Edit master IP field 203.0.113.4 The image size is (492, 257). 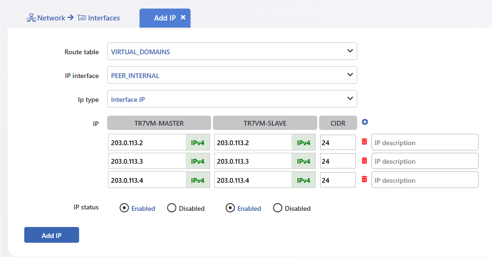147,180
